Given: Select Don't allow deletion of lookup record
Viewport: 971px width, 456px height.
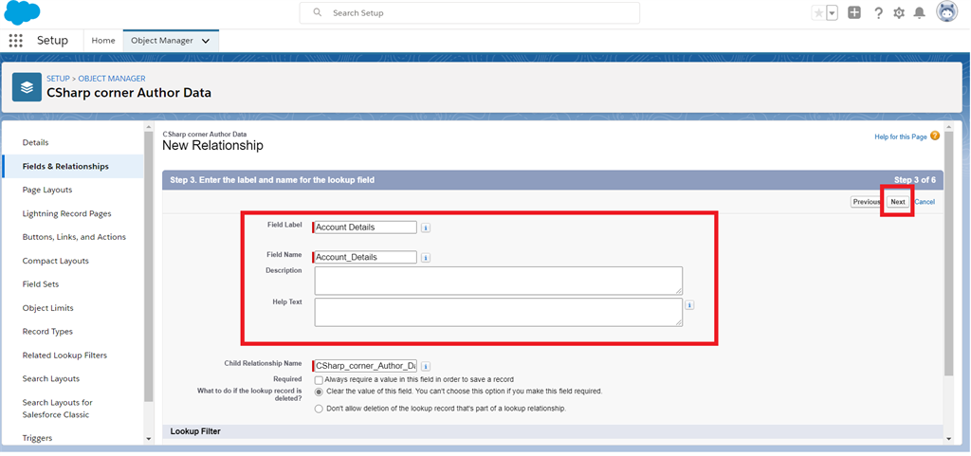Looking at the screenshot, I should 319,409.
